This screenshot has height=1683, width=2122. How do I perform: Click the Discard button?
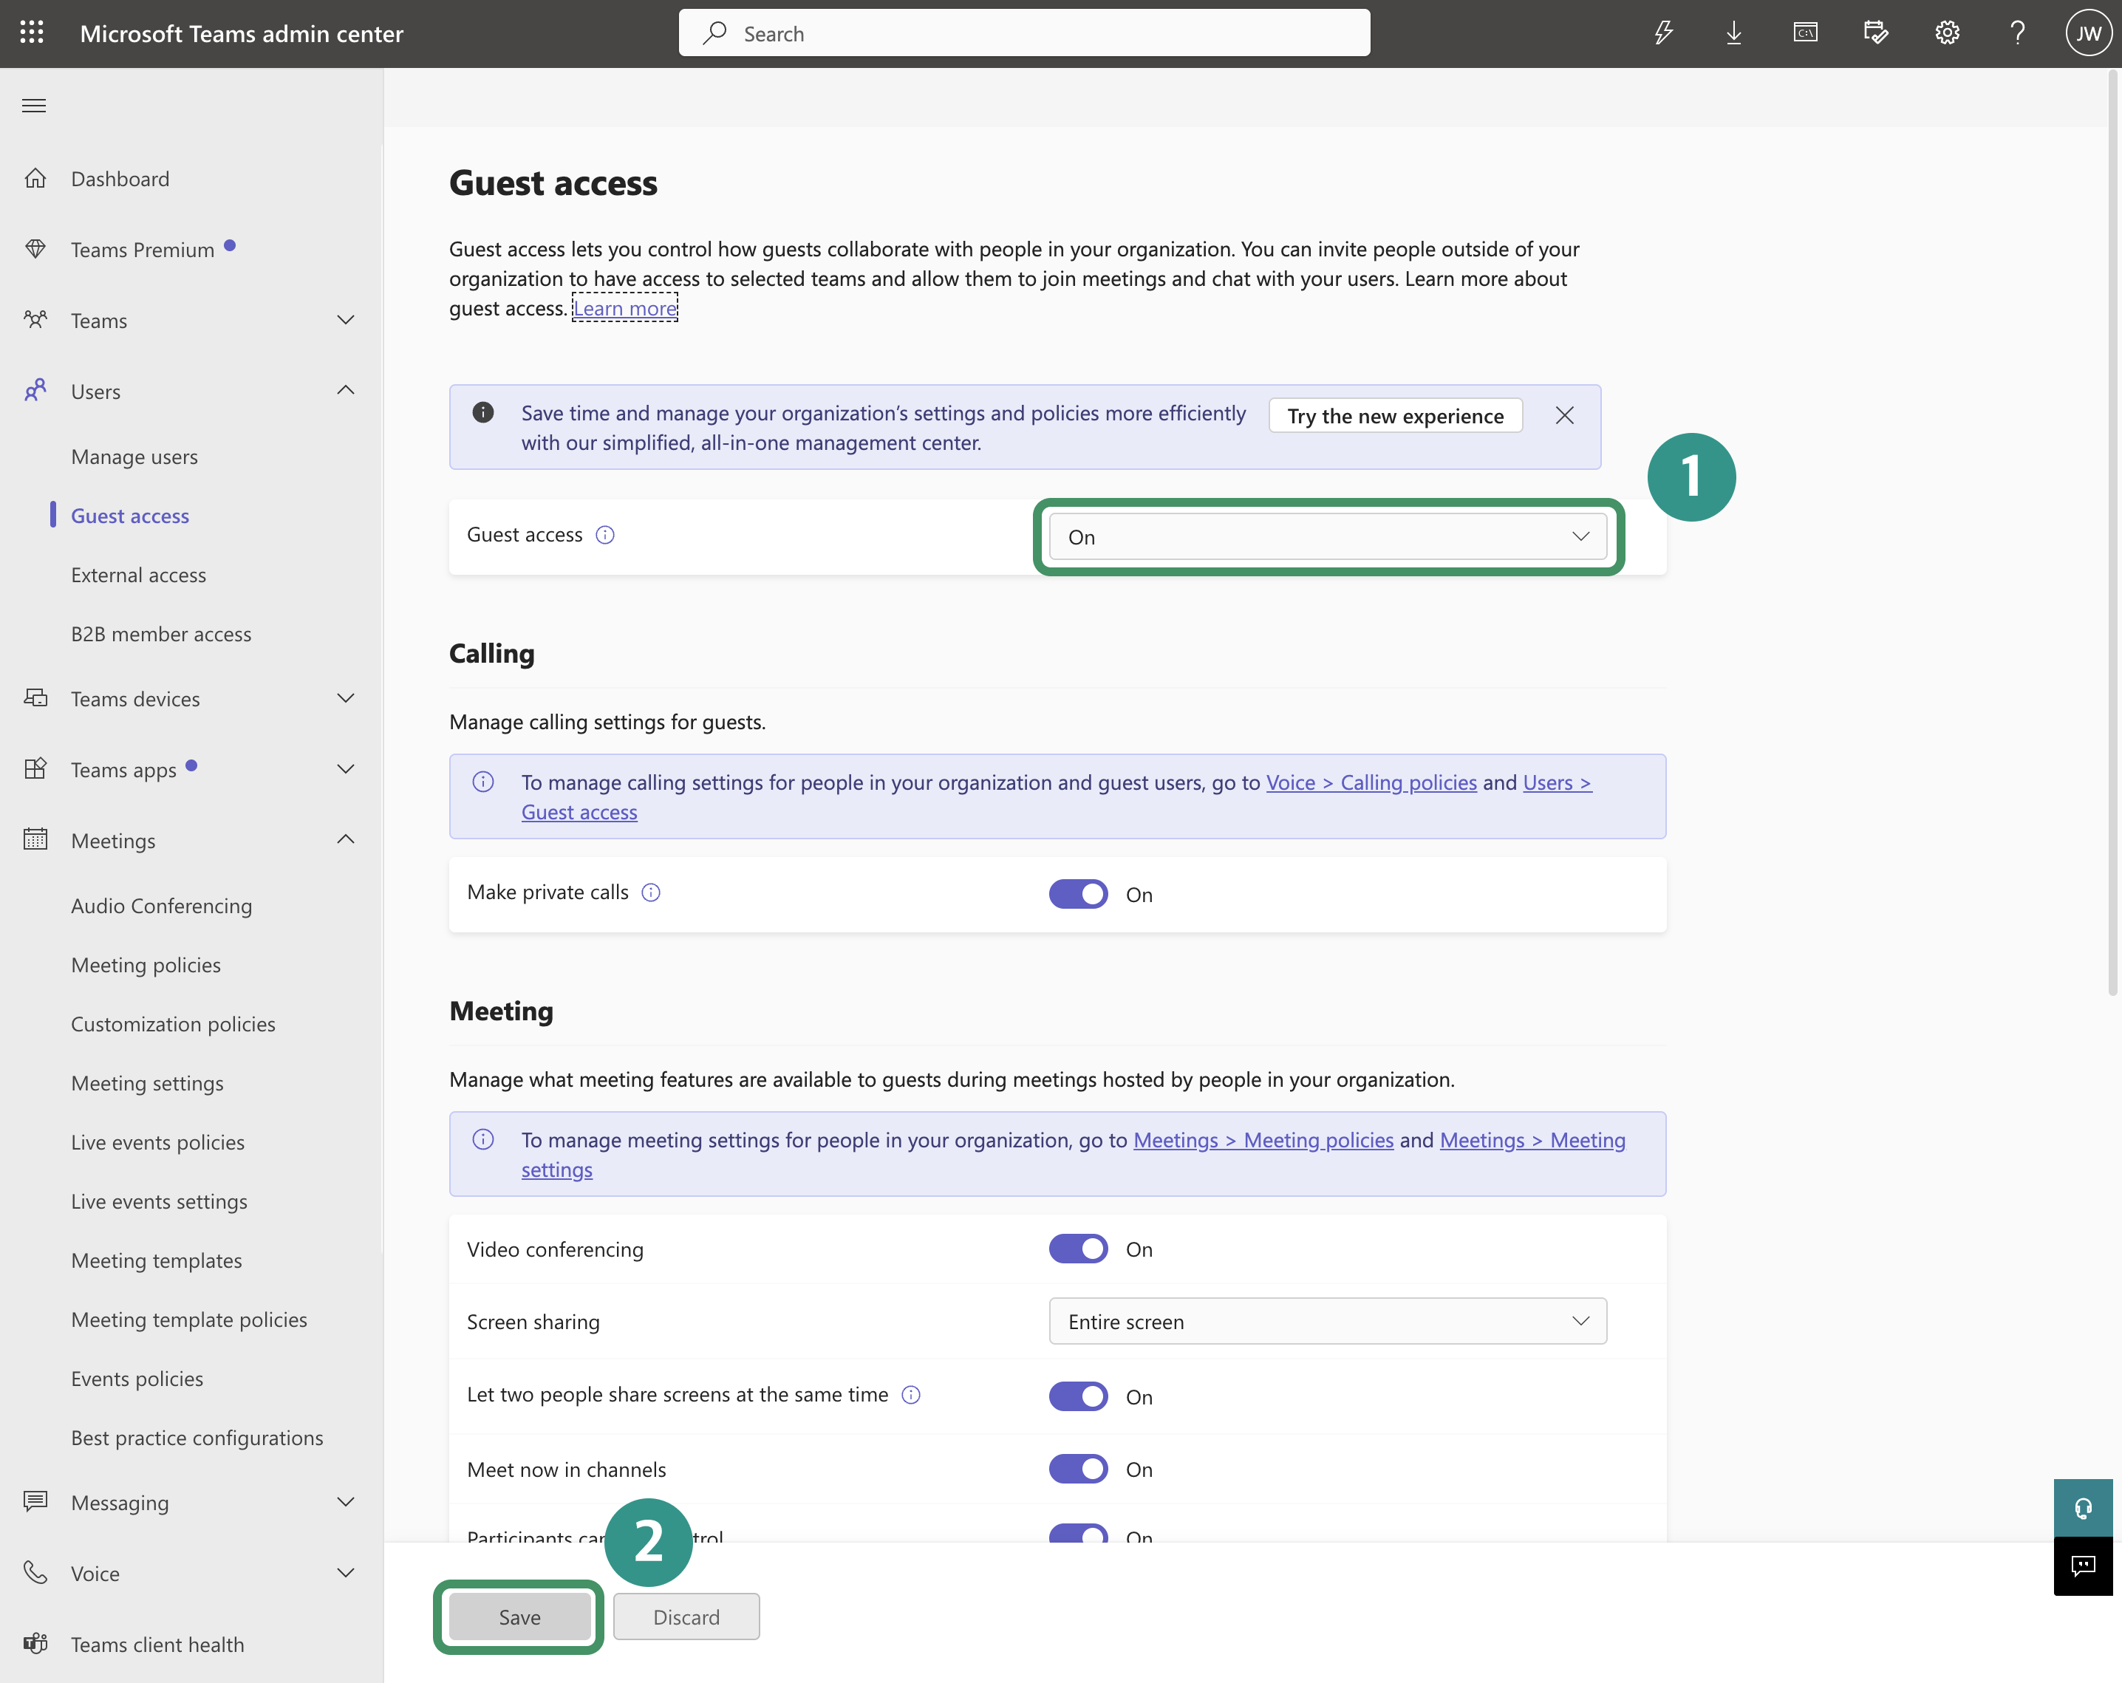coord(686,1616)
